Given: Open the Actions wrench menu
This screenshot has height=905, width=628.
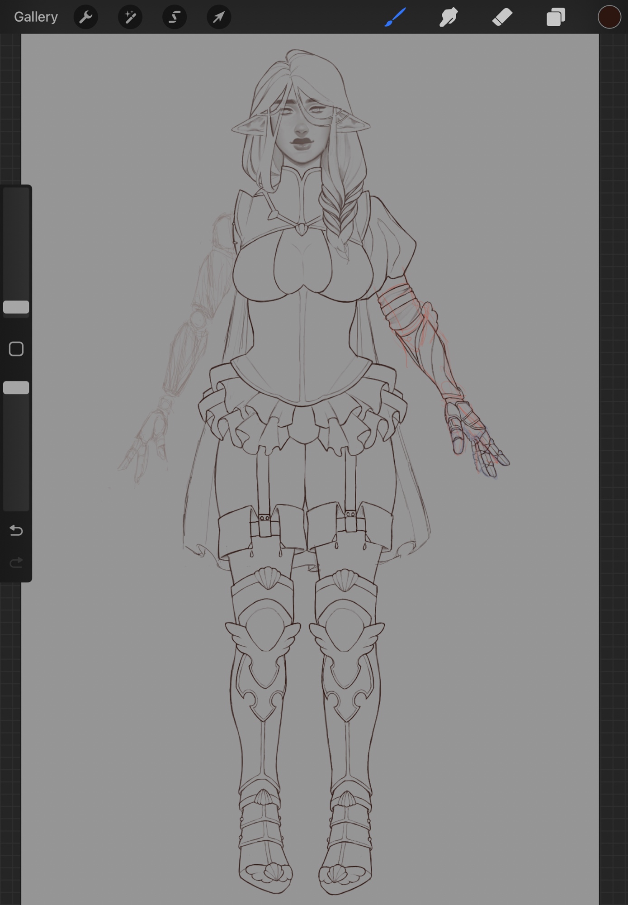Looking at the screenshot, I should pos(85,17).
